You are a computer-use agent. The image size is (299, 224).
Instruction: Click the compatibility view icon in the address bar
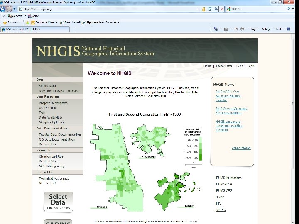point(210,9)
